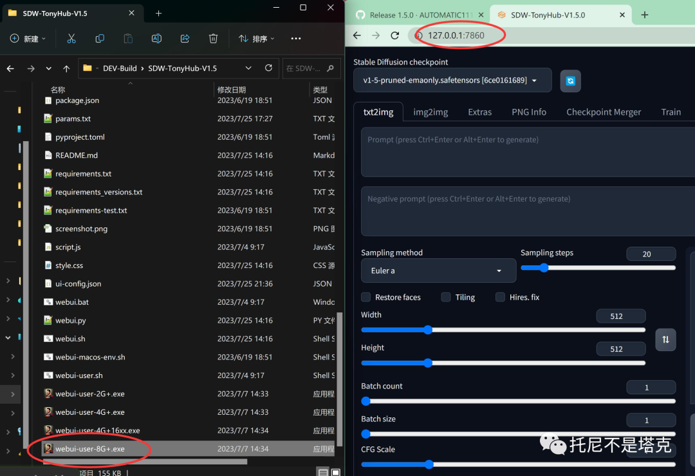695x476 pixels.
Task: Adjust the Sampling steps slider
Action: pos(598,267)
